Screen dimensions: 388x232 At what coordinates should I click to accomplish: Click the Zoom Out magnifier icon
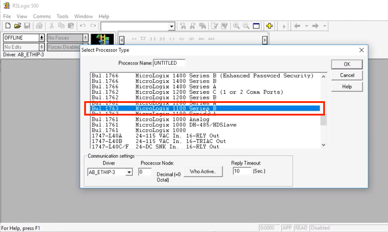[246, 26]
